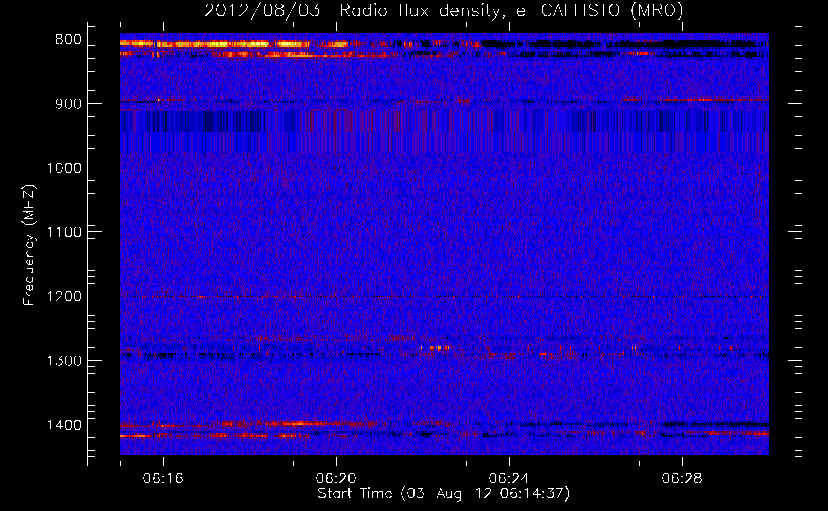This screenshot has width=828, height=511.
Task: Click the 800 frequency tick label
Action: point(69,40)
